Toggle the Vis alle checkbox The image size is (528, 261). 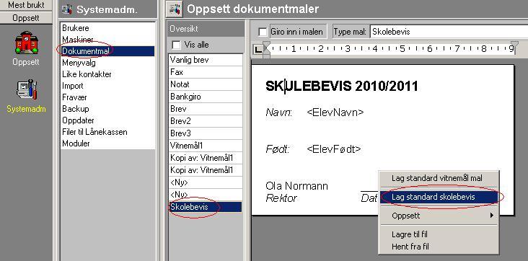[x=176, y=45]
